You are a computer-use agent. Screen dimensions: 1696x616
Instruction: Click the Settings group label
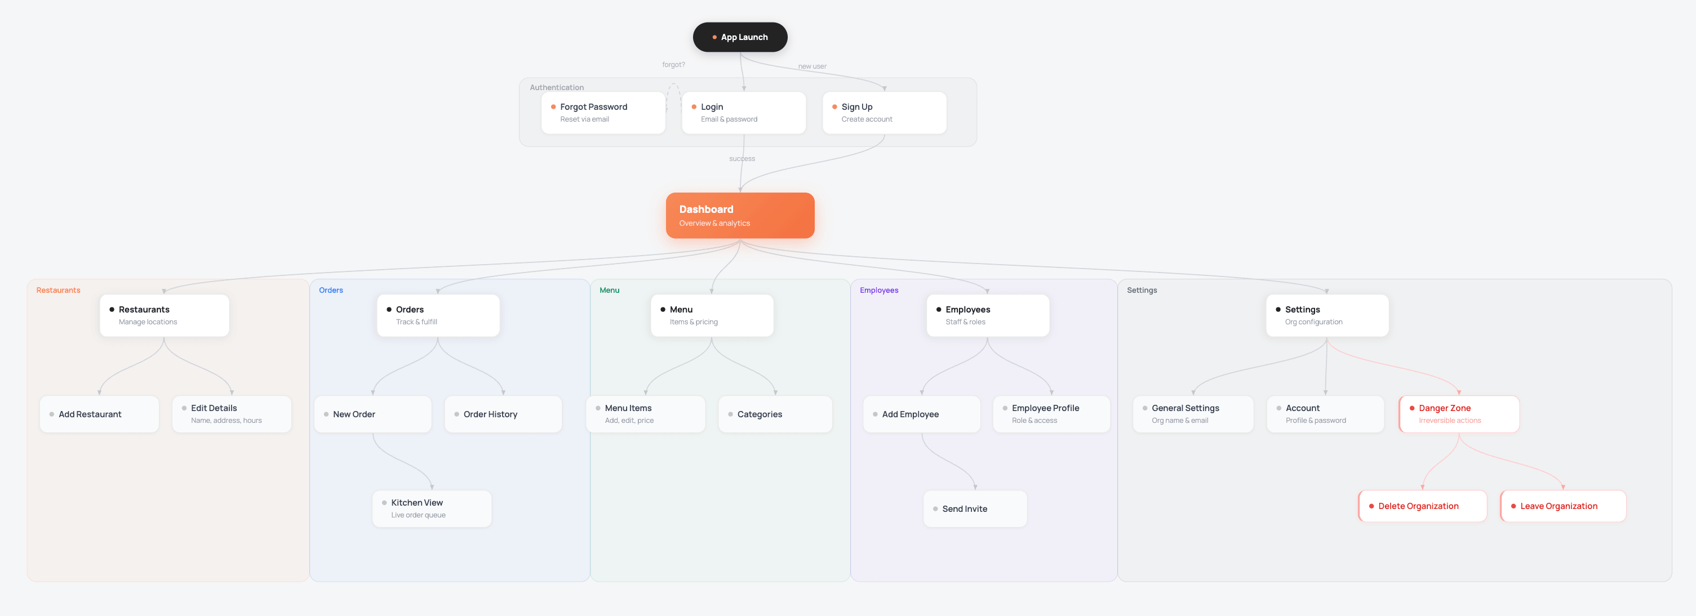(1142, 290)
